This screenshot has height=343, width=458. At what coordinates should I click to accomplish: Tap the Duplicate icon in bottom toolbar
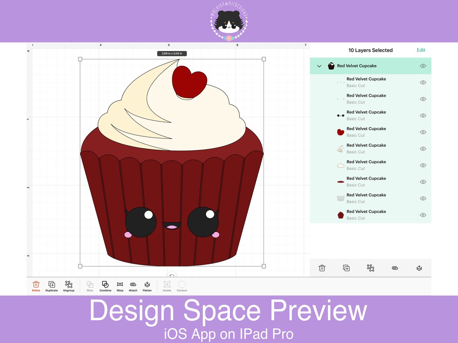pos(51,286)
